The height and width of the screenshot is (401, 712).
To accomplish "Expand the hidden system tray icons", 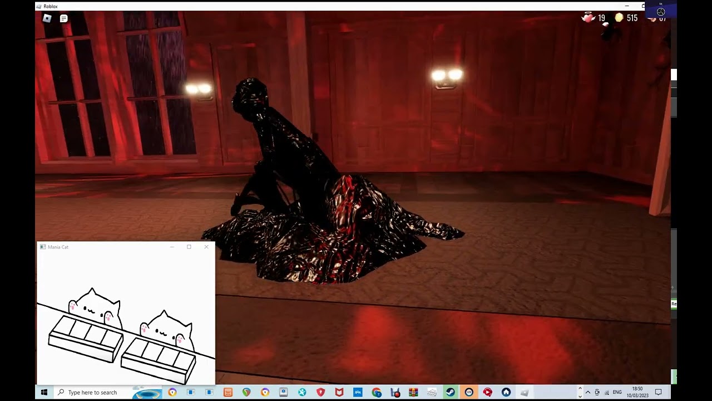I will [x=587, y=392].
